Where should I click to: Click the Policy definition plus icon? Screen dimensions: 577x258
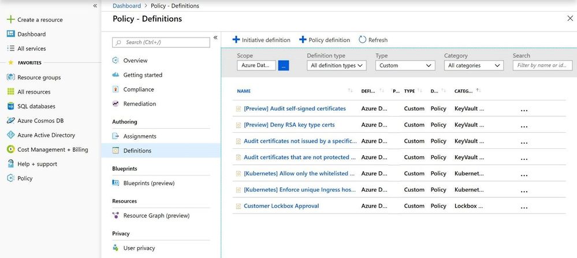pos(303,40)
